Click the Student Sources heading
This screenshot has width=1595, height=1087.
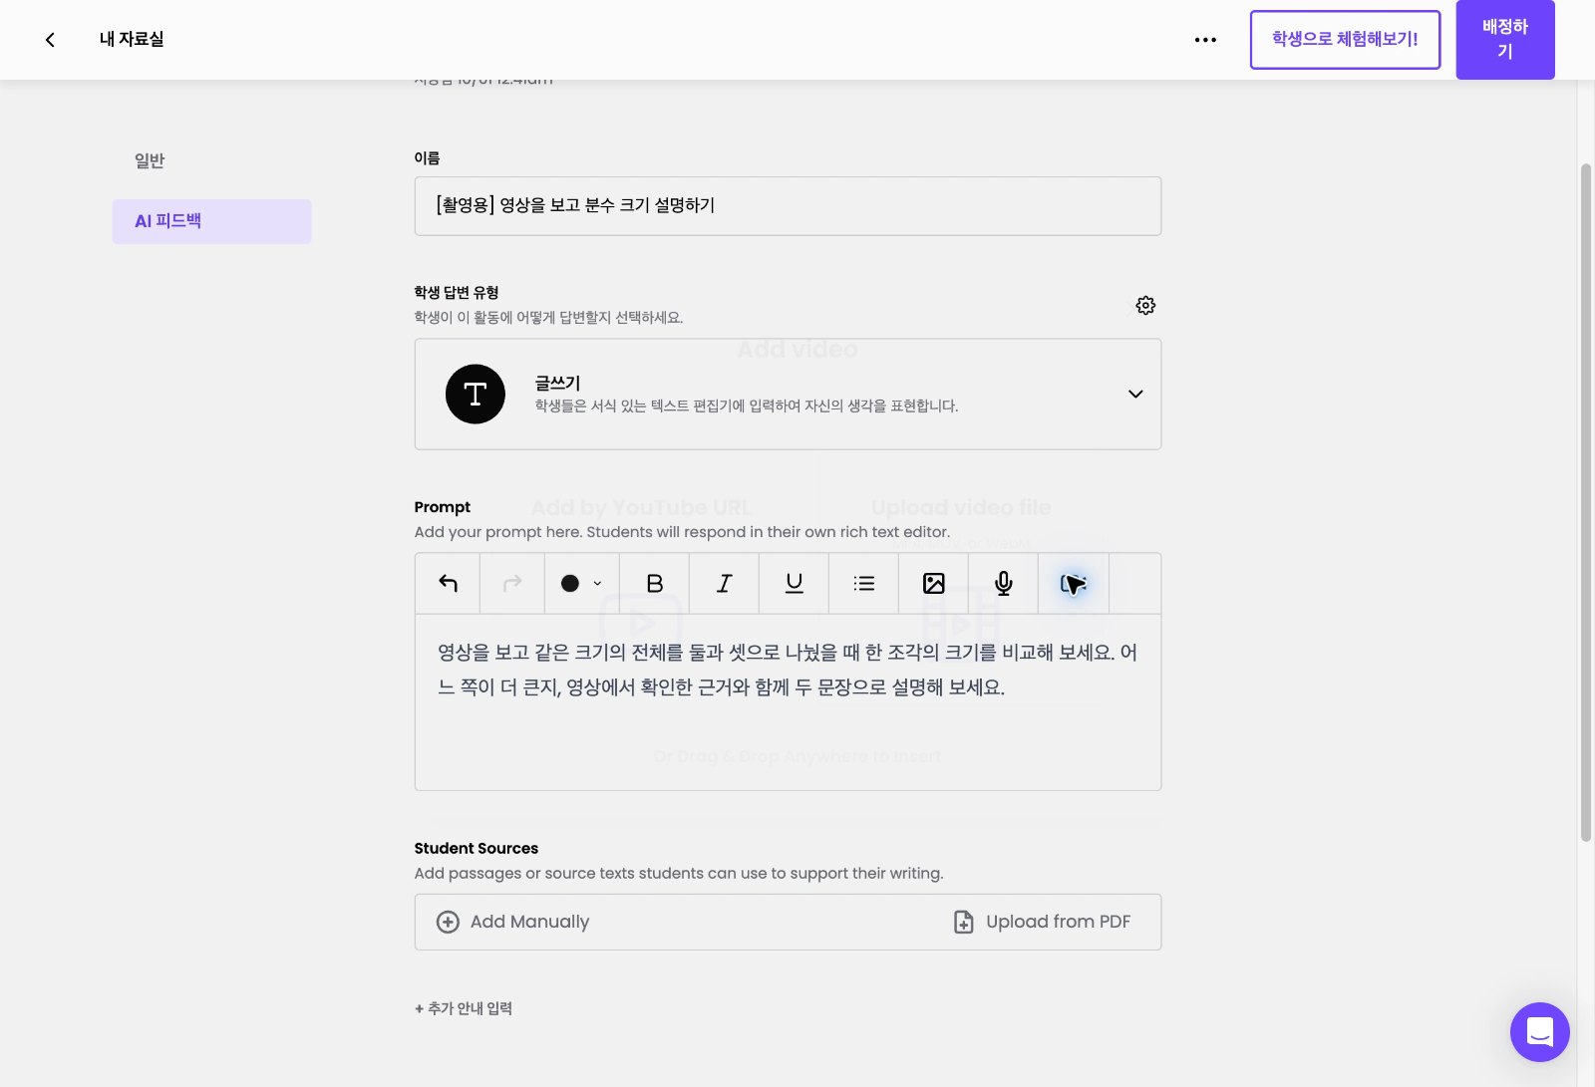click(477, 848)
